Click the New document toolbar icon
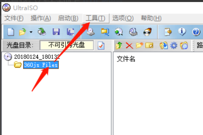 click(x=11, y=32)
